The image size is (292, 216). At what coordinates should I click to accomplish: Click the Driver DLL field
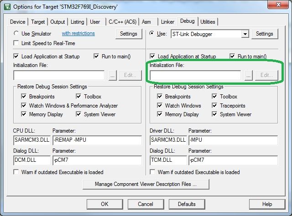168,140
